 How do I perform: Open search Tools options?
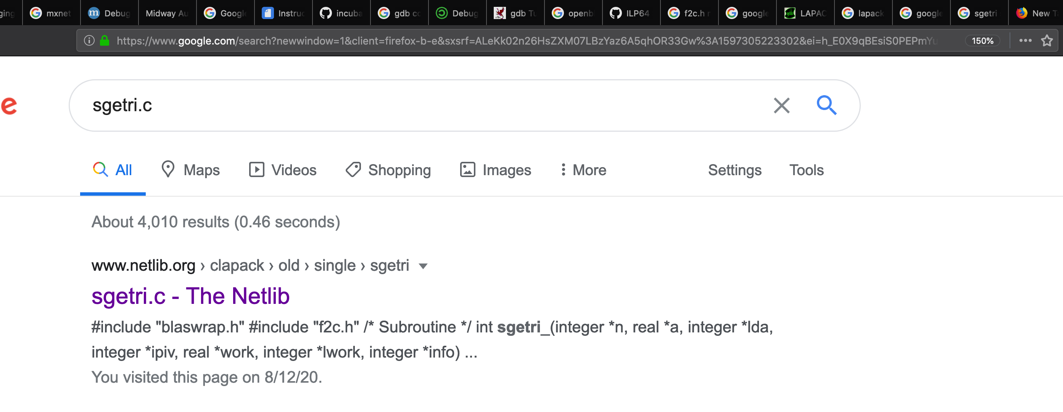tap(806, 170)
